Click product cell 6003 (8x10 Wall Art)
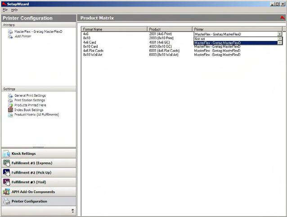This screenshot has width=287, height=217. pyautogui.click(x=164, y=55)
